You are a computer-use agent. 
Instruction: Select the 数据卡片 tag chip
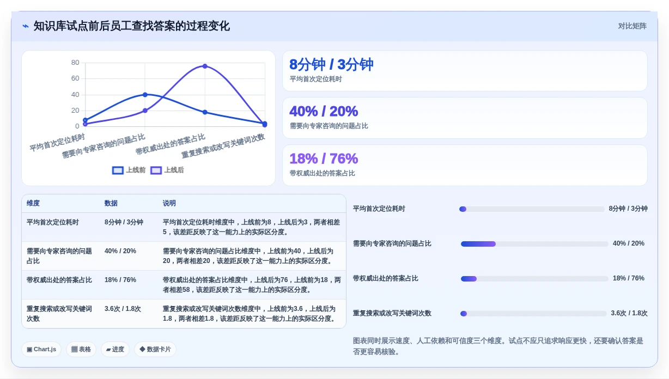pyautogui.click(x=155, y=349)
